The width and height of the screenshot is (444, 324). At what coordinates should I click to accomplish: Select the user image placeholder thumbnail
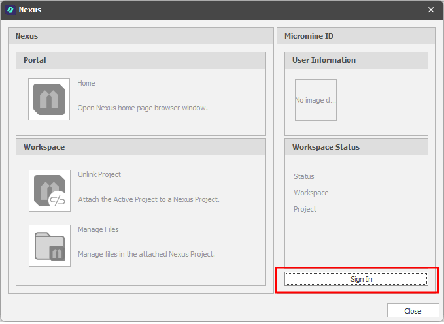tap(316, 100)
